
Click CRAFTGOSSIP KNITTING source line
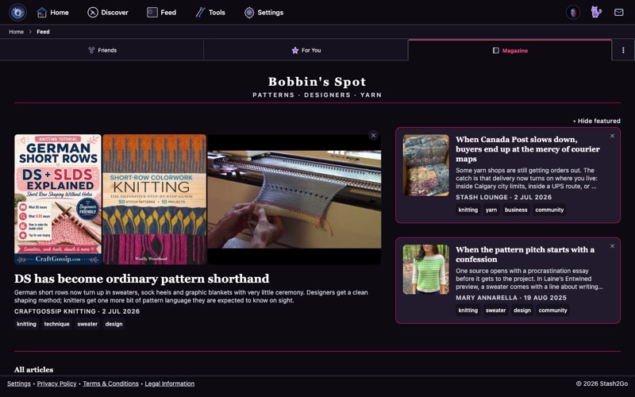point(77,311)
